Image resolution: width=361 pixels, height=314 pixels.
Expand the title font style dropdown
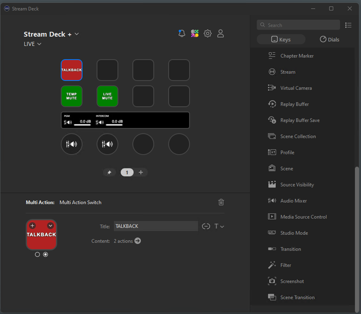219,226
